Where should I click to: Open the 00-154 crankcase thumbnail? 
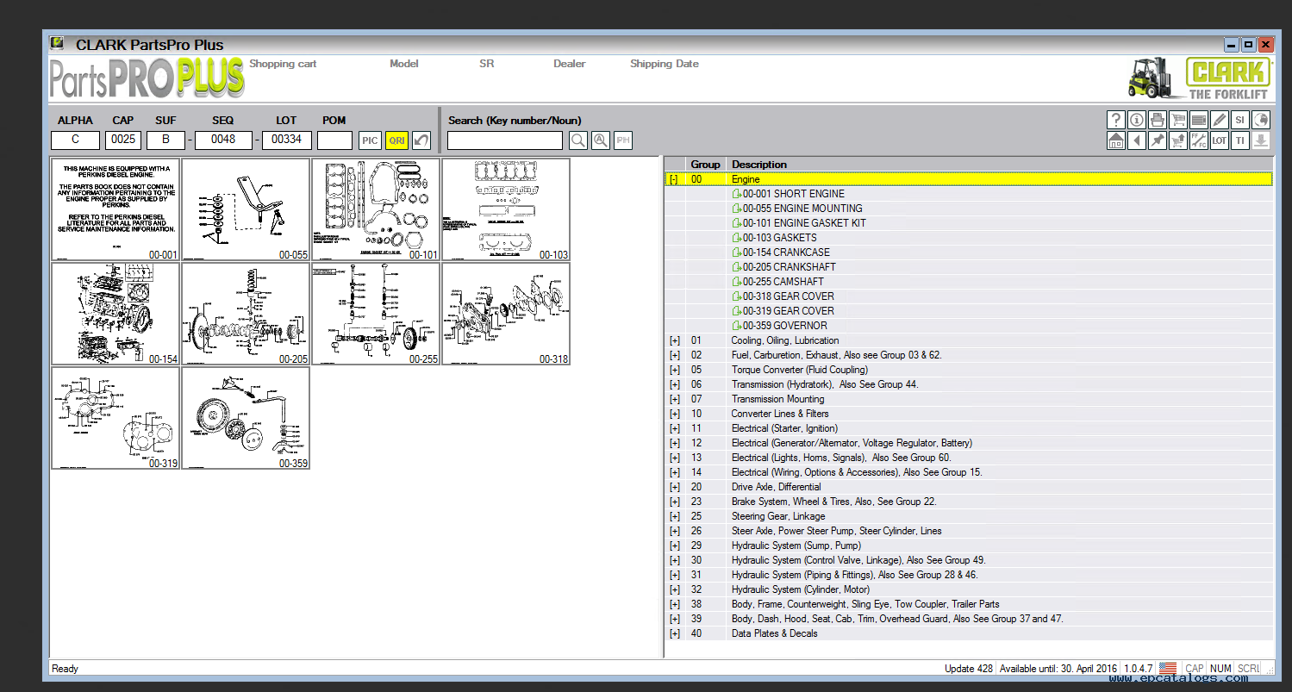[x=115, y=314]
